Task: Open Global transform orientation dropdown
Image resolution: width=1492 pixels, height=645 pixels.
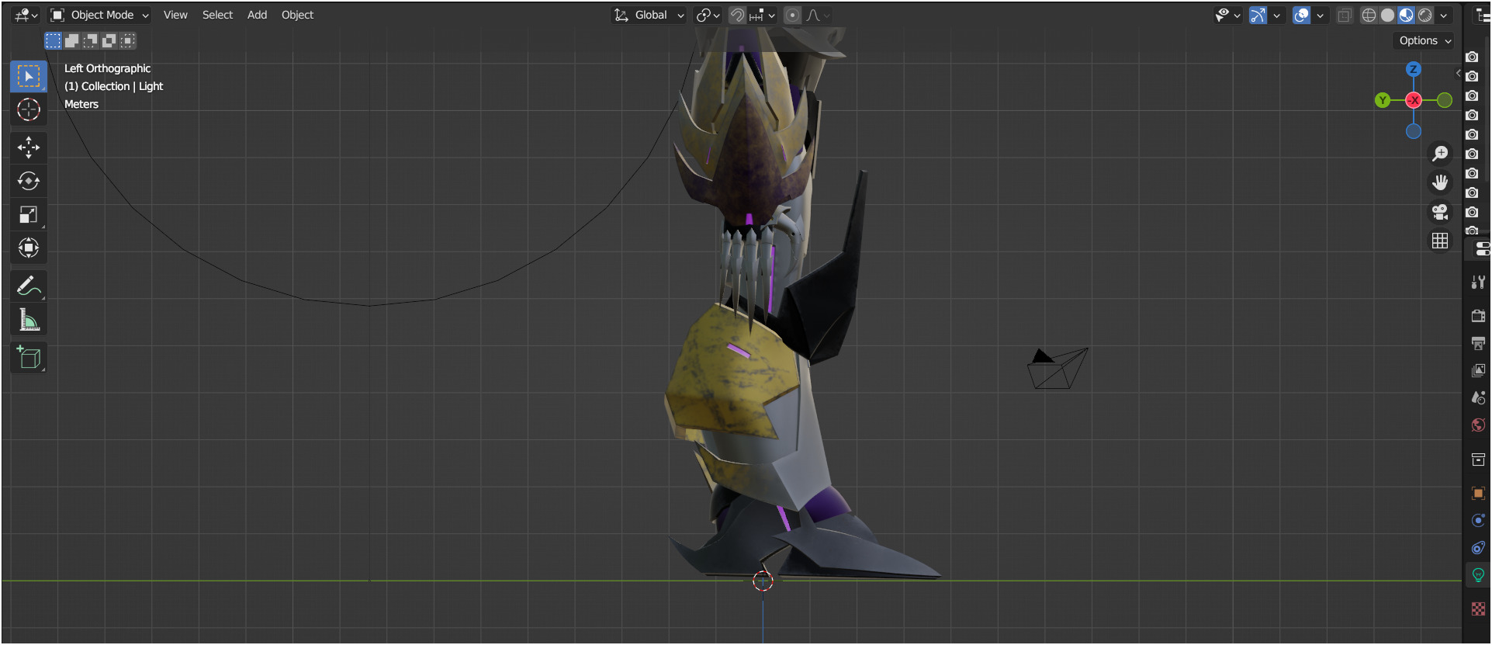Action: pyautogui.click(x=649, y=15)
